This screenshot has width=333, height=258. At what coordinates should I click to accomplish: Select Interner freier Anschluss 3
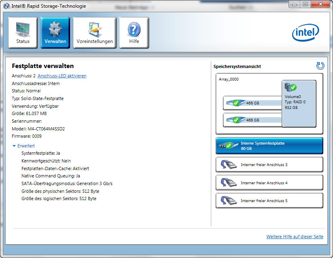269,164
